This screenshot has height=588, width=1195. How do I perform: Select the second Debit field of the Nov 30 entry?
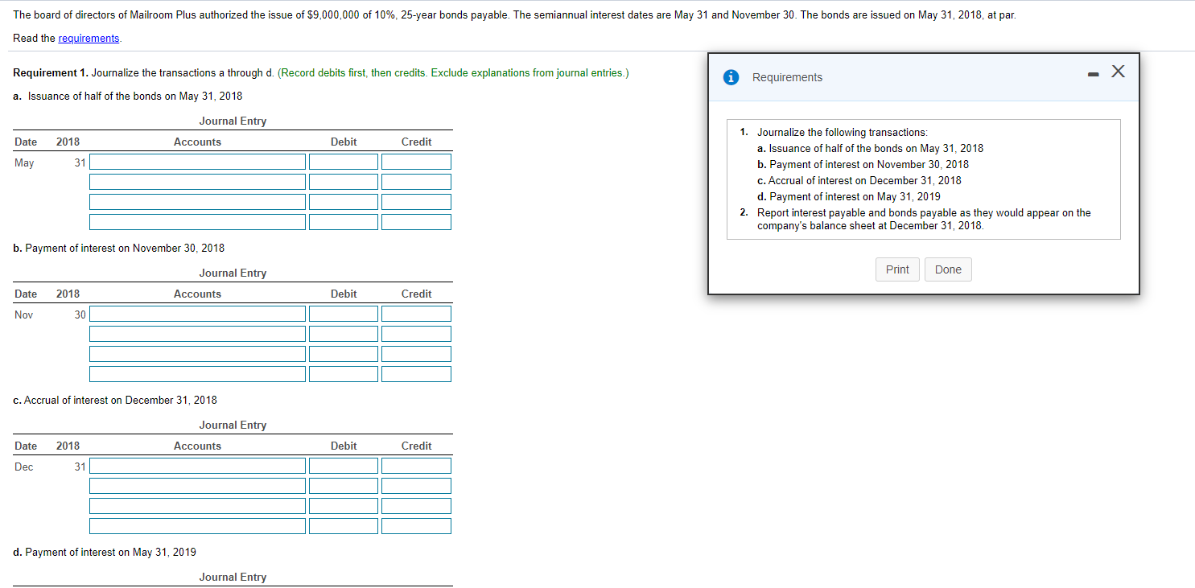point(344,334)
